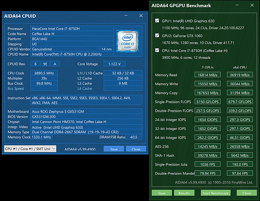Viewport: 260px width, 201px height.
Task: Click Close in the GPGPU Benchmark window
Action: coord(247,193)
